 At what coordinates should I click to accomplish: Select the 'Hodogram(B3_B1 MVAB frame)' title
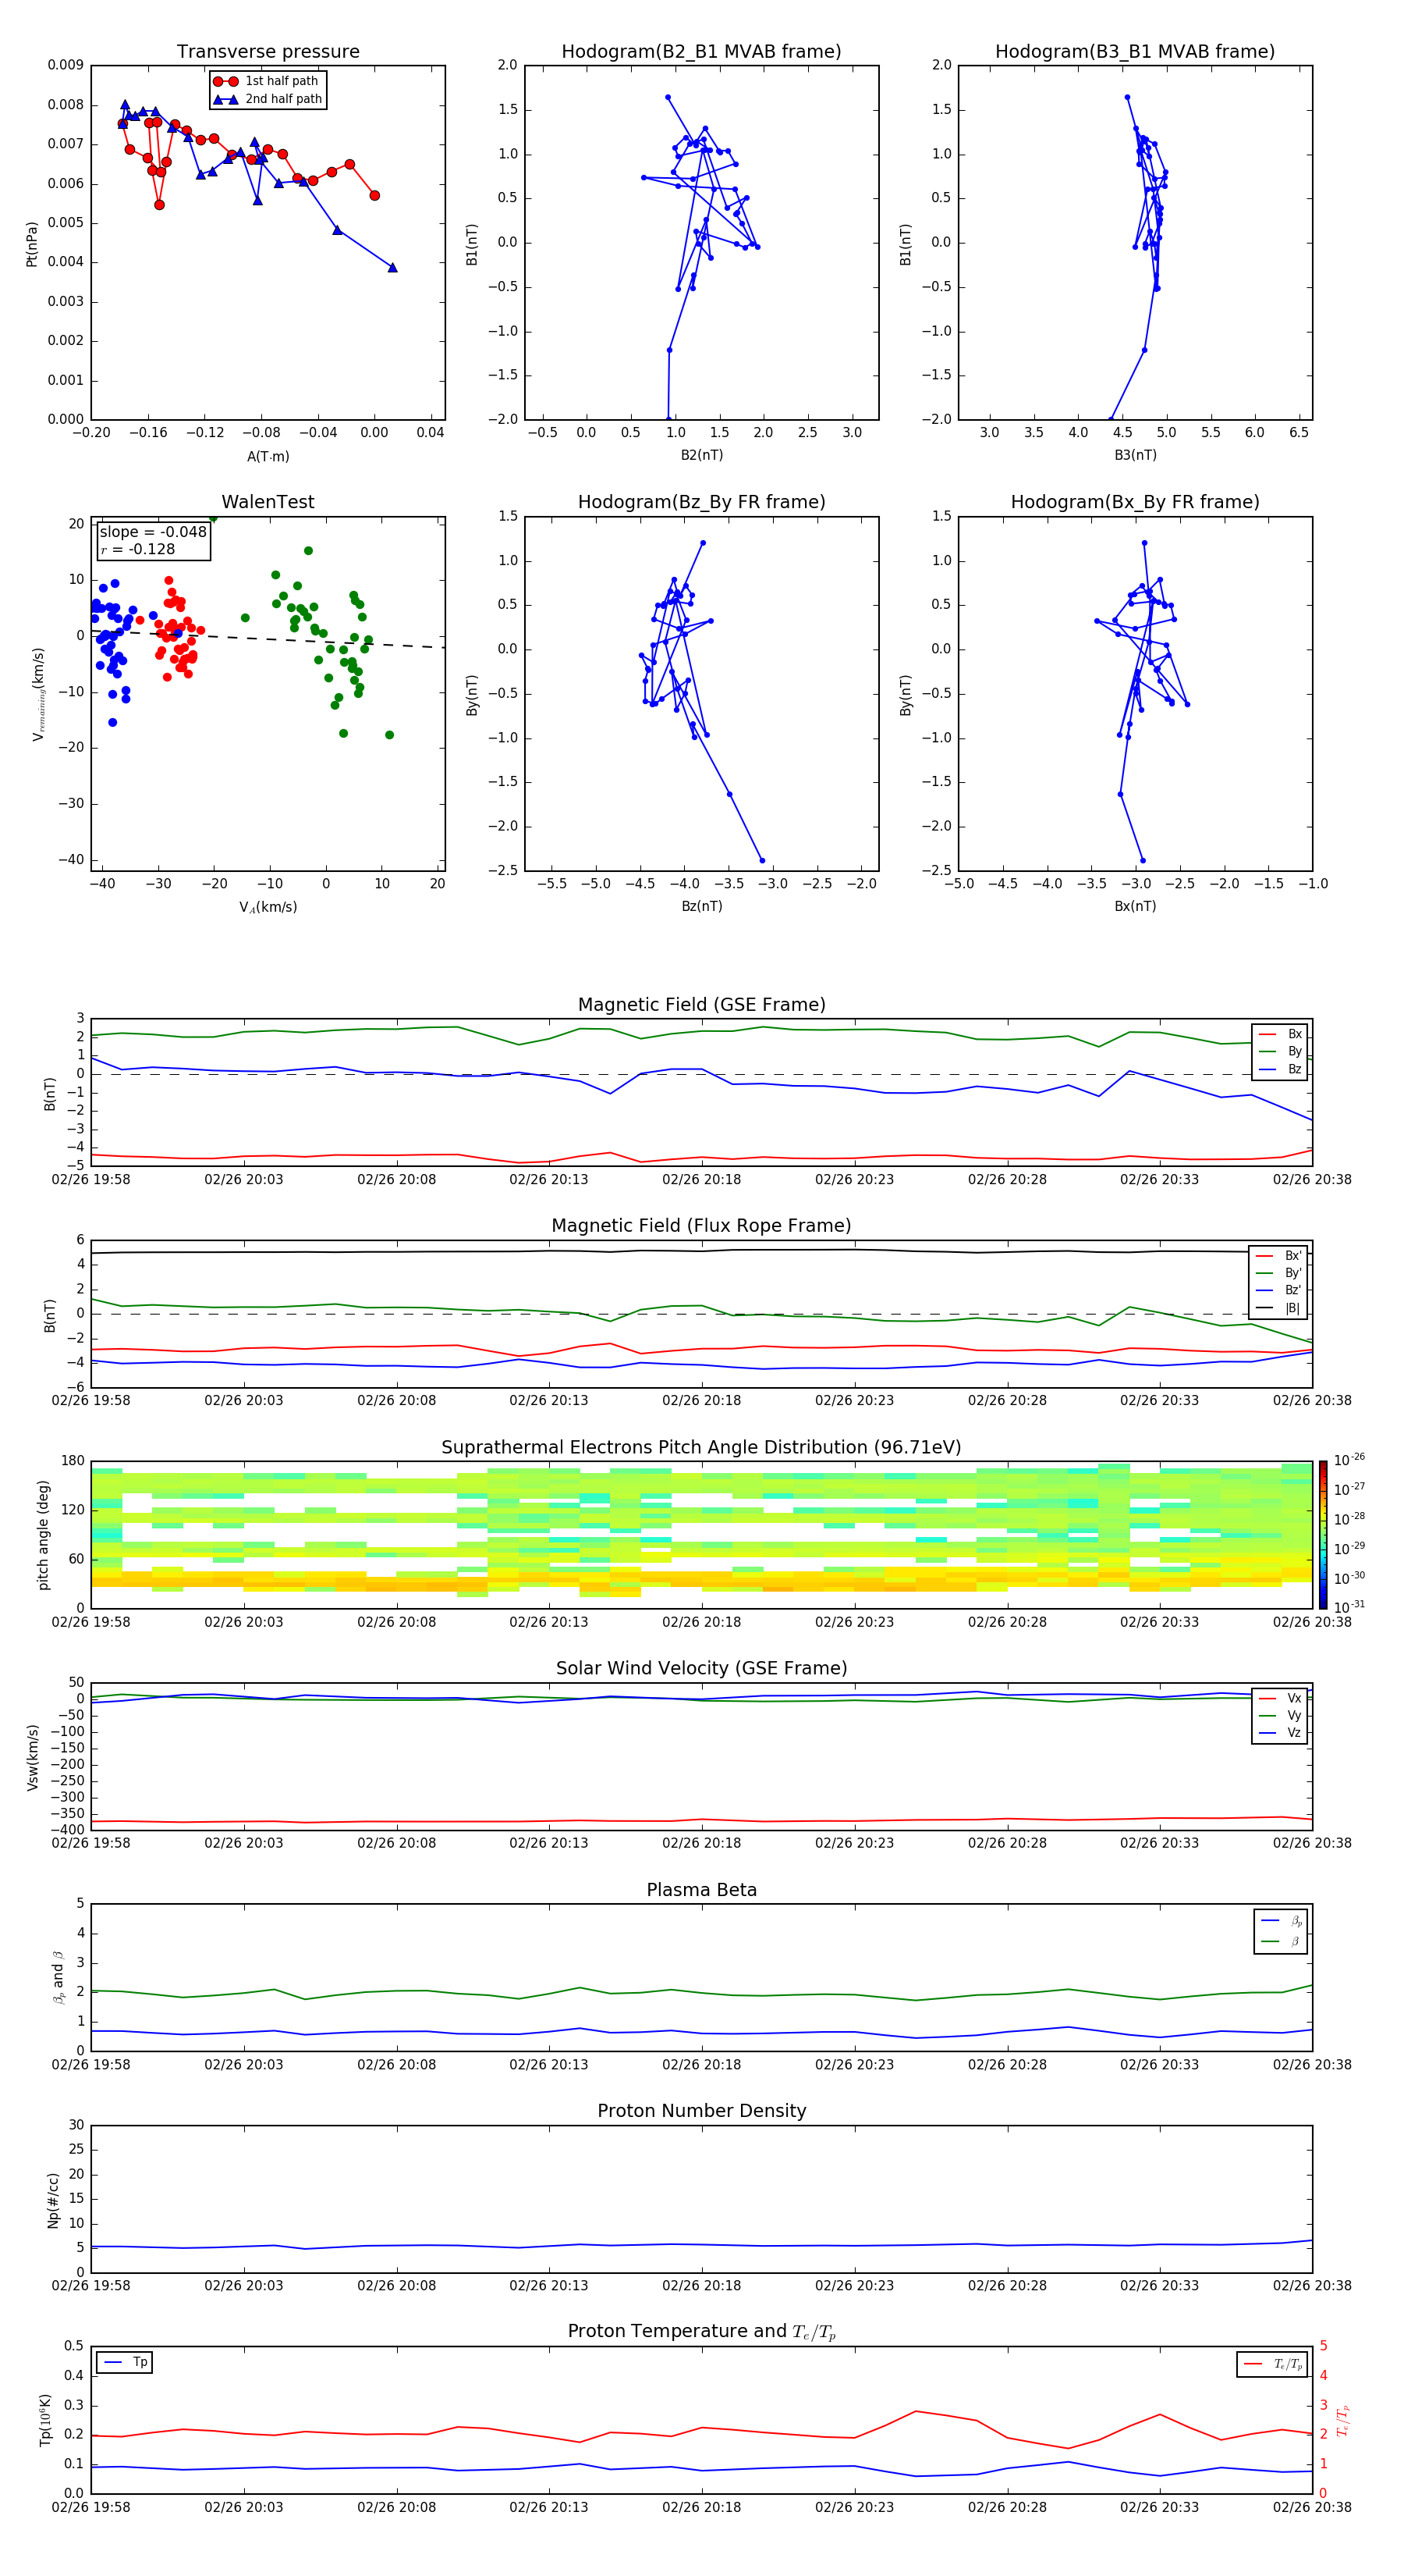(1134, 52)
